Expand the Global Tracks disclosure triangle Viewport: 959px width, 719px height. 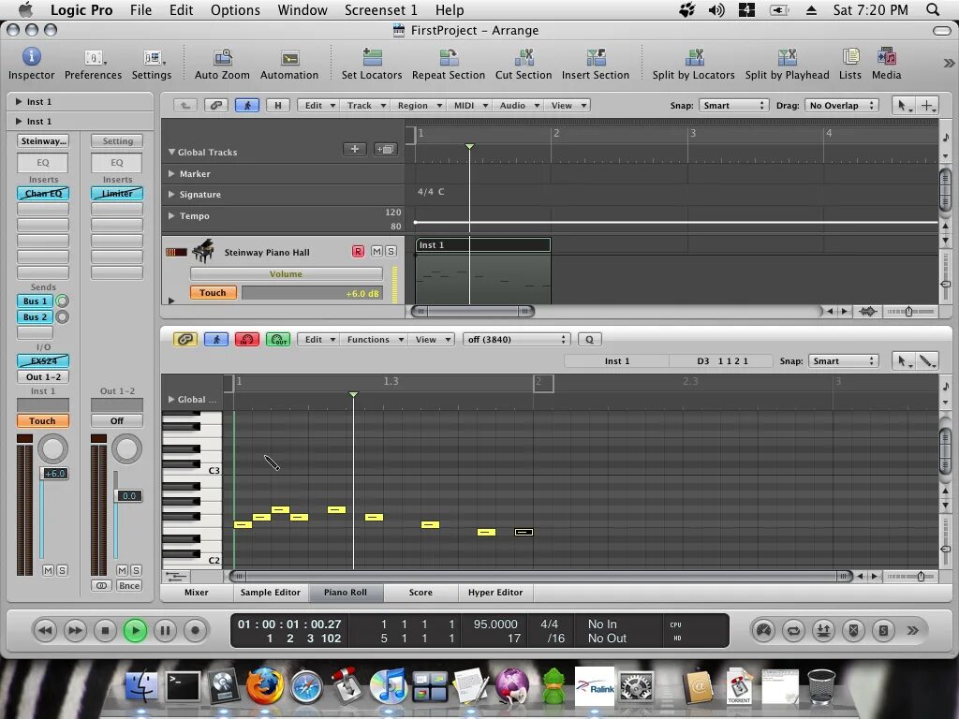pyautogui.click(x=172, y=152)
